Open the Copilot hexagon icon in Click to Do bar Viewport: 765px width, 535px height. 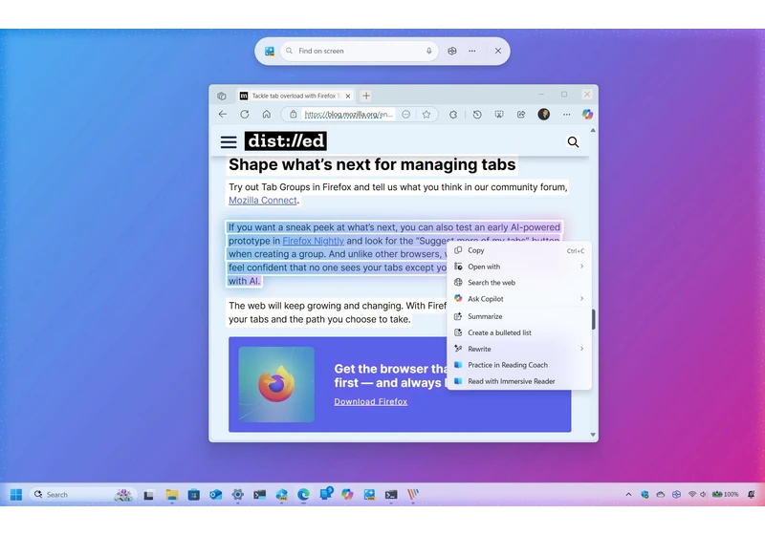click(x=452, y=52)
